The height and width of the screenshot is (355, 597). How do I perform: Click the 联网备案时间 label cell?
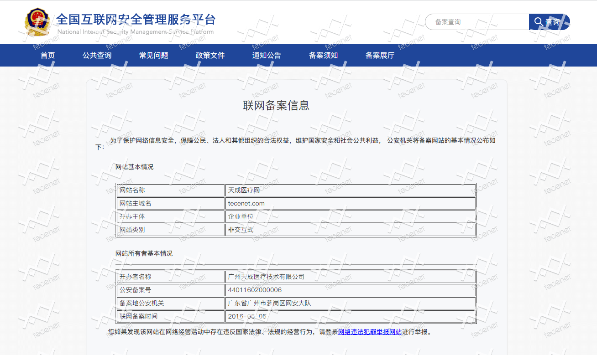(171, 316)
